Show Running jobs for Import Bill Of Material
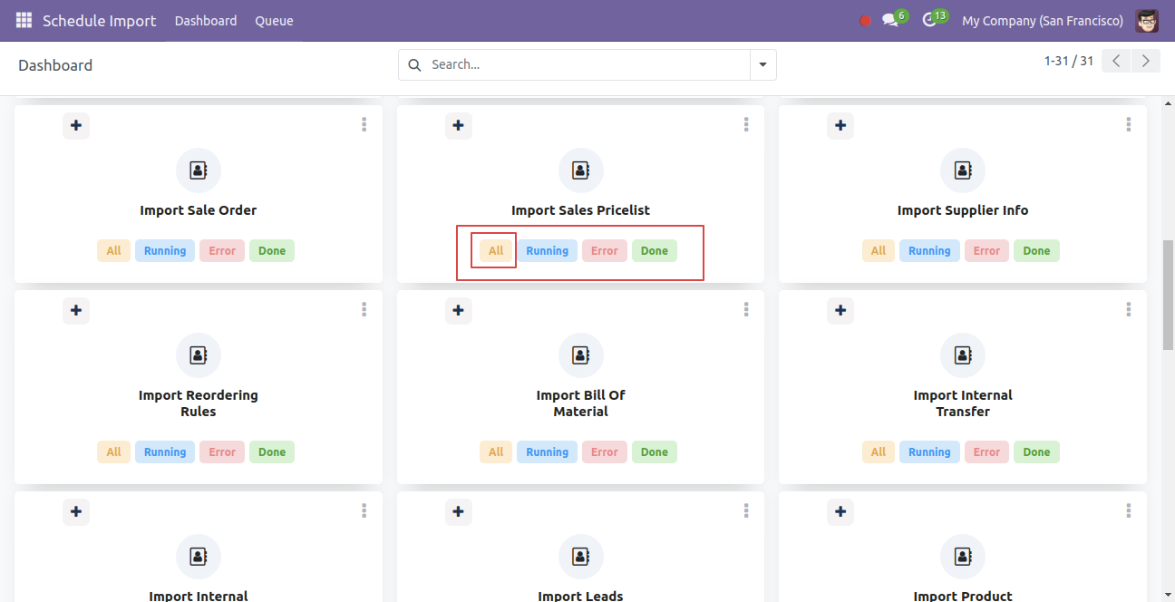 point(548,452)
